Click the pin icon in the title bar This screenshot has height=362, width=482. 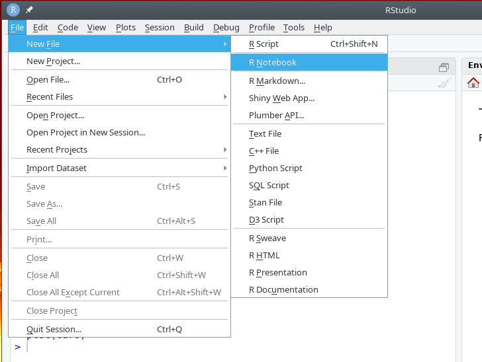click(x=29, y=10)
